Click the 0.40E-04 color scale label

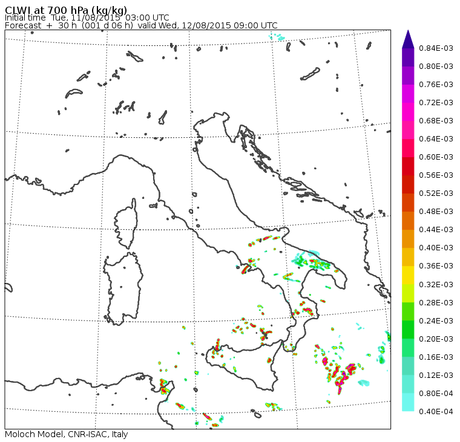tap(436, 411)
